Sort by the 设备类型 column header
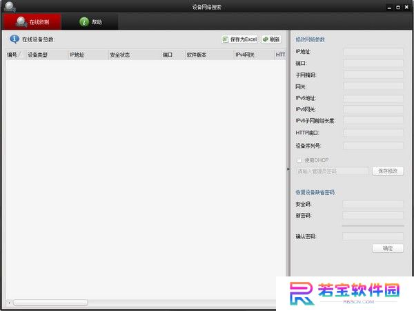The image size is (414, 311). (x=47, y=55)
